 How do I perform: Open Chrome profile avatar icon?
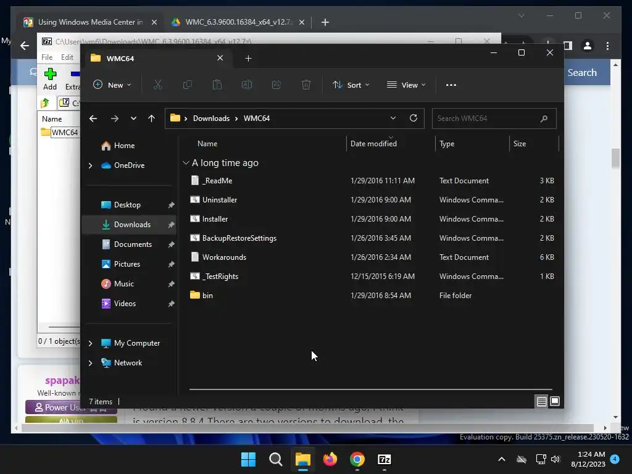tap(588, 46)
